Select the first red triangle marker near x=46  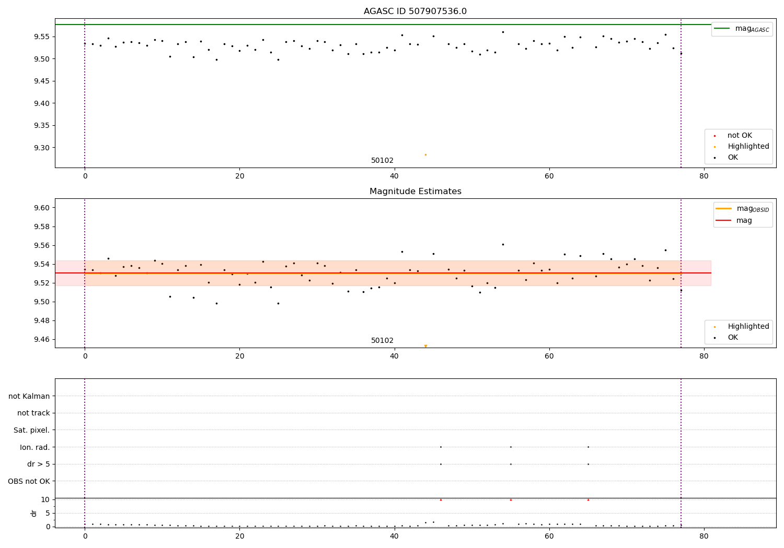click(x=441, y=499)
